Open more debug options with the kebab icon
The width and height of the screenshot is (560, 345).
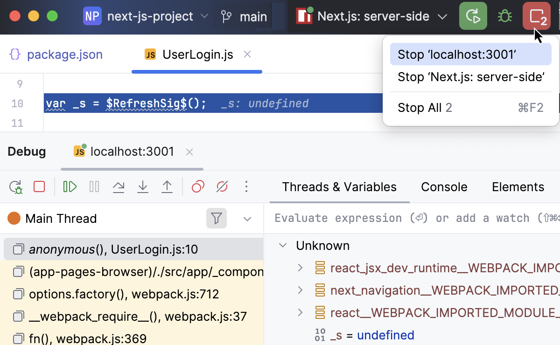point(246,186)
